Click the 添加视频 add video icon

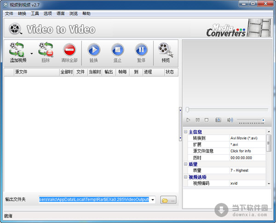point(17,50)
